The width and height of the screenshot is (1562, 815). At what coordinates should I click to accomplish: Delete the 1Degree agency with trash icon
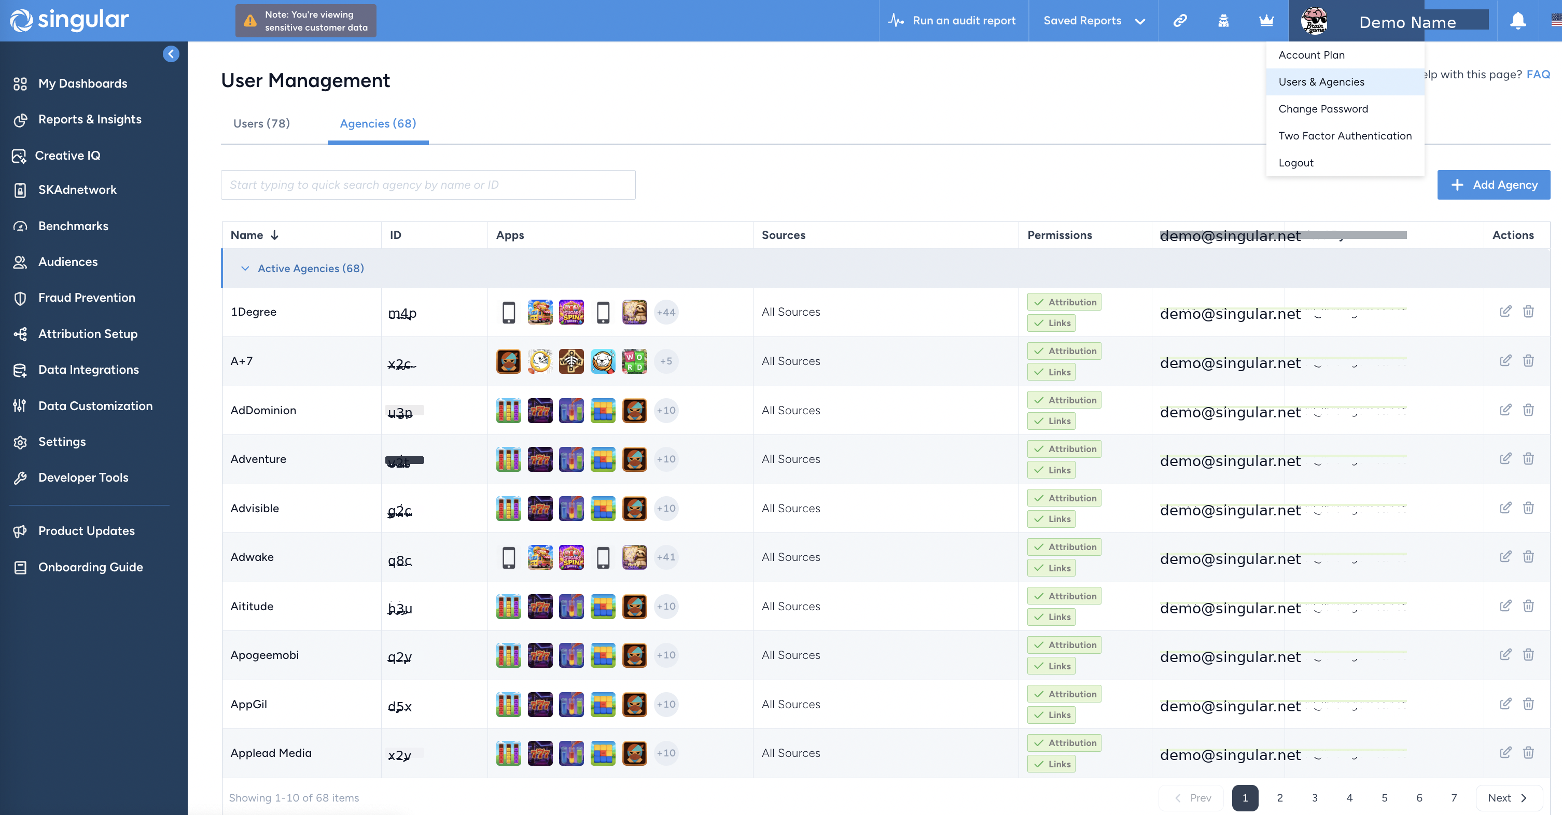[x=1528, y=312]
